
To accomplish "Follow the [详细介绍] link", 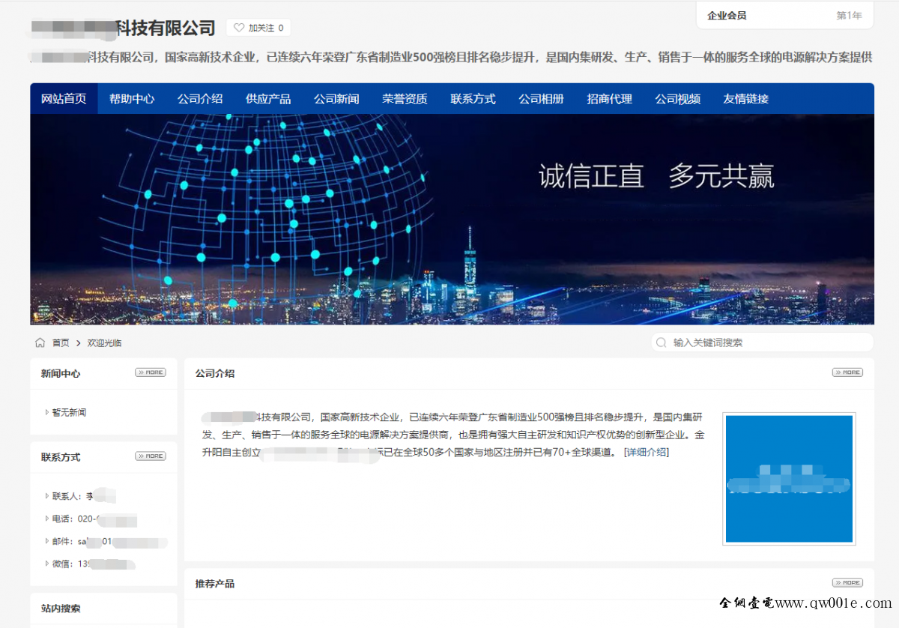I will click(x=646, y=453).
